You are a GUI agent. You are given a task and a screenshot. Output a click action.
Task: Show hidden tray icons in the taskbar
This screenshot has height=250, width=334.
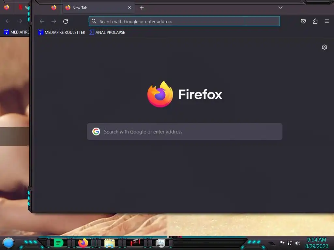coord(272,243)
